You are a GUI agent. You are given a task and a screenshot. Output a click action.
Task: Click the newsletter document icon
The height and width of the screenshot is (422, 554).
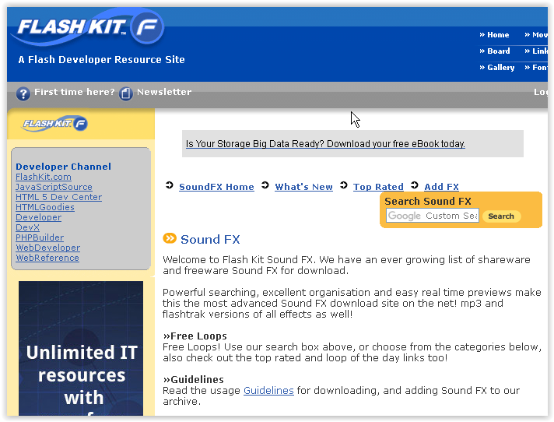pyautogui.click(x=125, y=93)
